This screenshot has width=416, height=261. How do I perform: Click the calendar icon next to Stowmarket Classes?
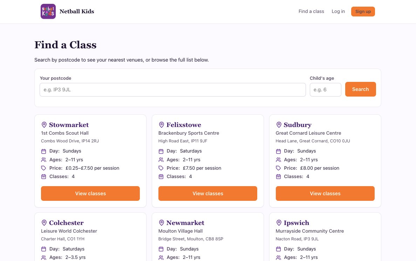pos(44,176)
